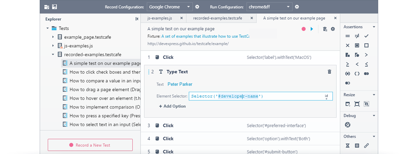Add the wait (hourglass) action

(x=347, y=146)
